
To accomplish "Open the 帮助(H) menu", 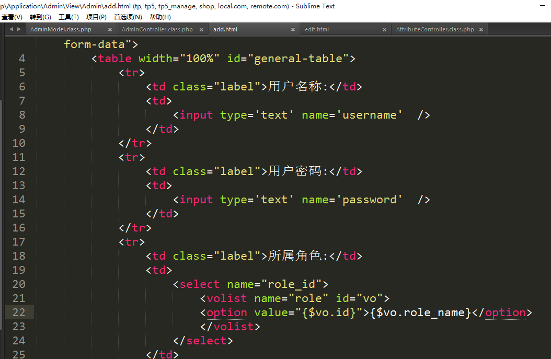I will [160, 17].
